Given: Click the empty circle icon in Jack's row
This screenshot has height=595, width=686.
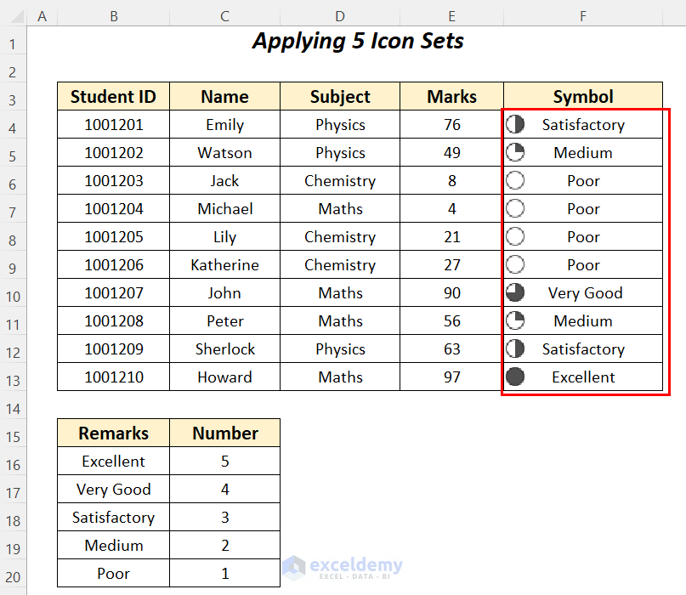Looking at the screenshot, I should pyautogui.click(x=515, y=181).
